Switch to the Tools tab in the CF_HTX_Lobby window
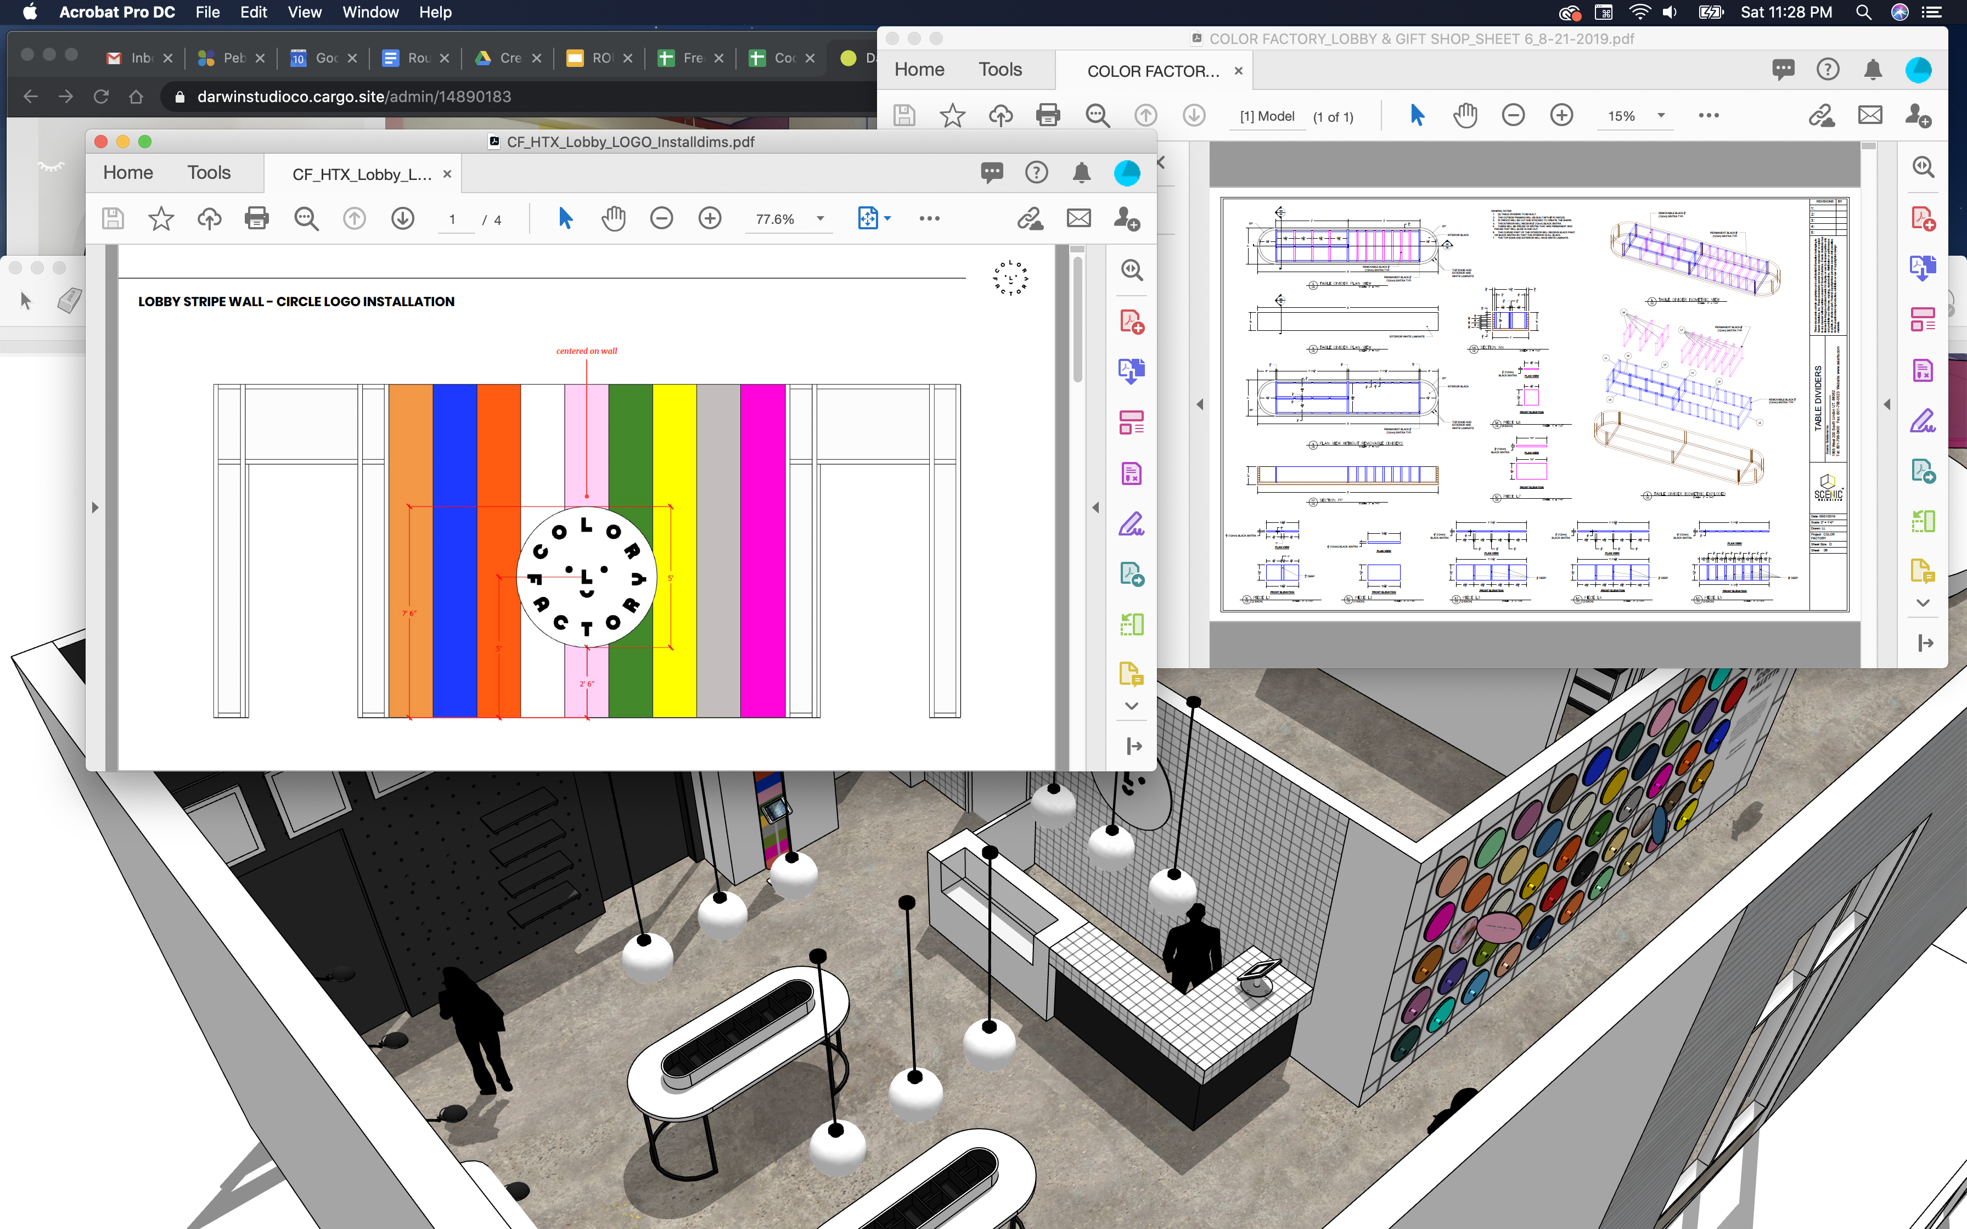 click(x=209, y=172)
